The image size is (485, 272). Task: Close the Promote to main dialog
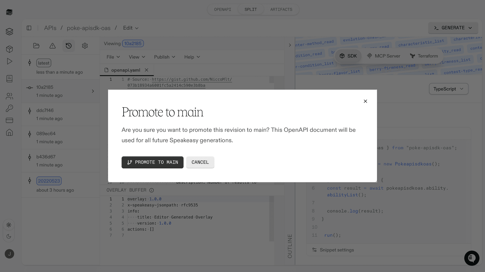(x=365, y=101)
